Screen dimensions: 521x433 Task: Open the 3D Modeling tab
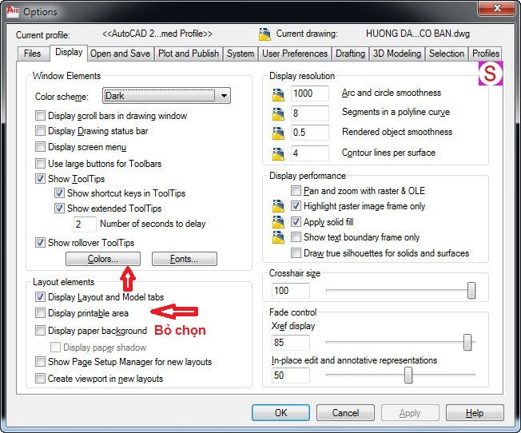[x=396, y=54]
